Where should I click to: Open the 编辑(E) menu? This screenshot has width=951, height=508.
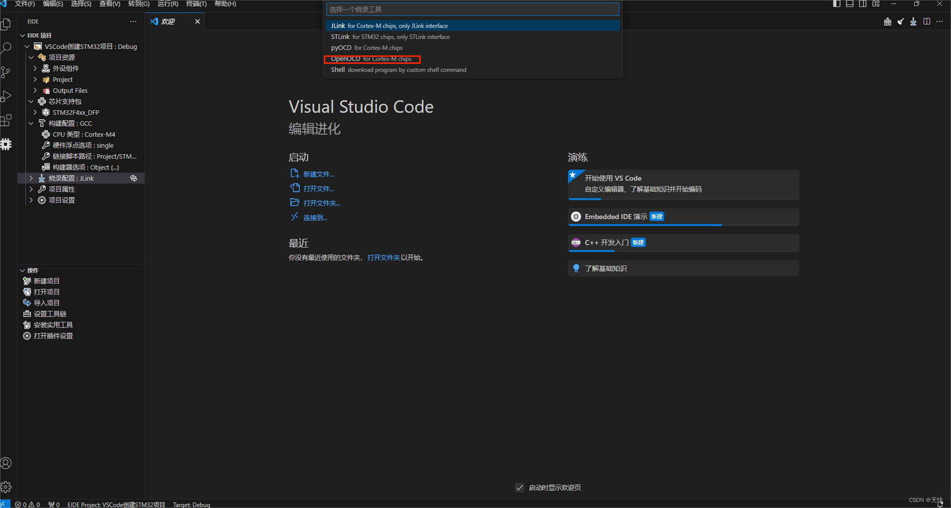53,4
